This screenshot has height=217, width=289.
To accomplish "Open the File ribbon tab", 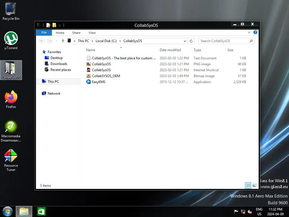I will click(44, 32).
